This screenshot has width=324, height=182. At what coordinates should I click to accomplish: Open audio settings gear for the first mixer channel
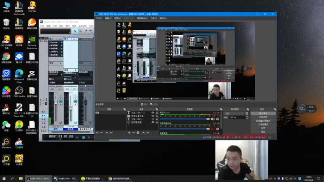coord(217,119)
